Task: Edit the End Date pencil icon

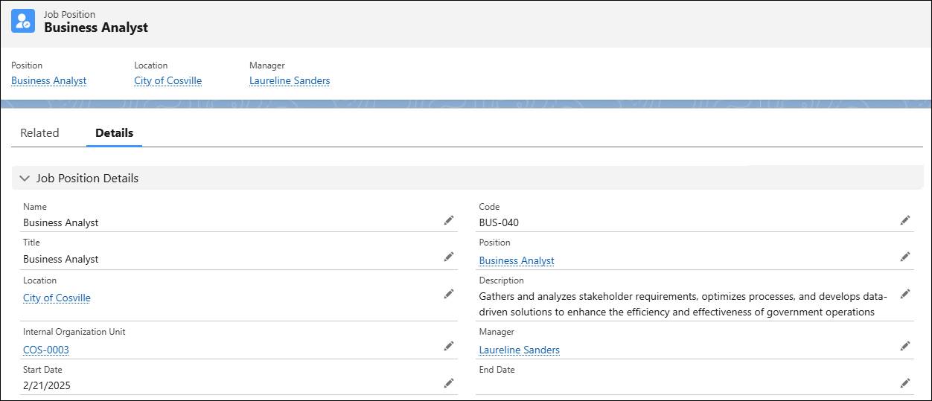Action: [905, 383]
